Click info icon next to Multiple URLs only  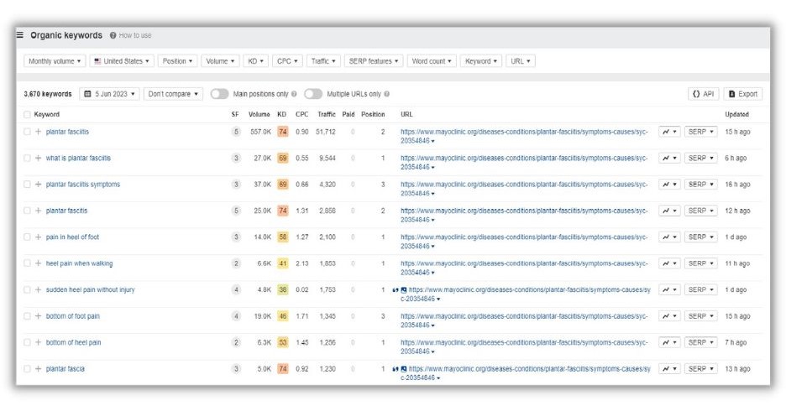tap(386, 94)
